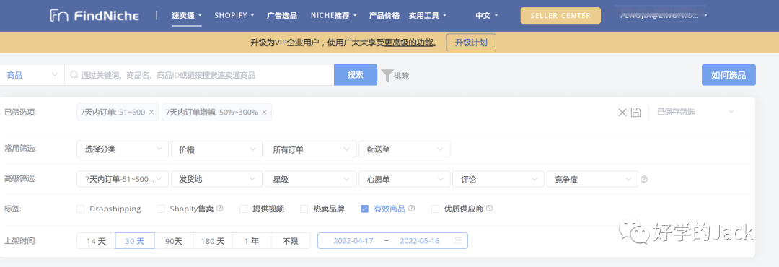The width and height of the screenshot is (779, 267).
Task: Open the 发货地 dropdown
Action: (x=216, y=179)
